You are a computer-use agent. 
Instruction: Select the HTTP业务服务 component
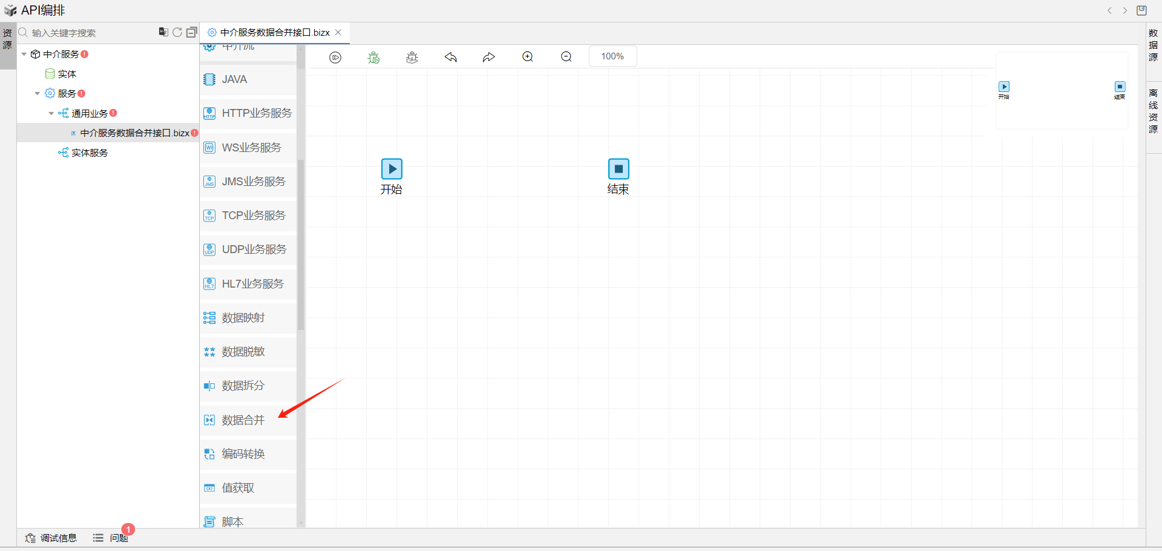256,113
